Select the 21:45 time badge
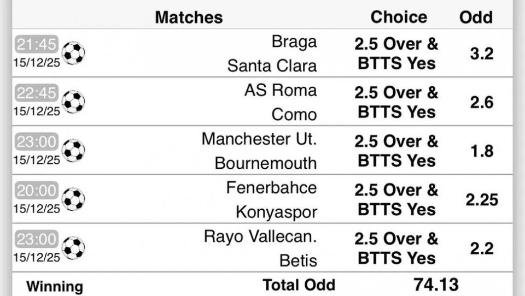The height and width of the screenshot is (296, 525). click(x=36, y=44)
